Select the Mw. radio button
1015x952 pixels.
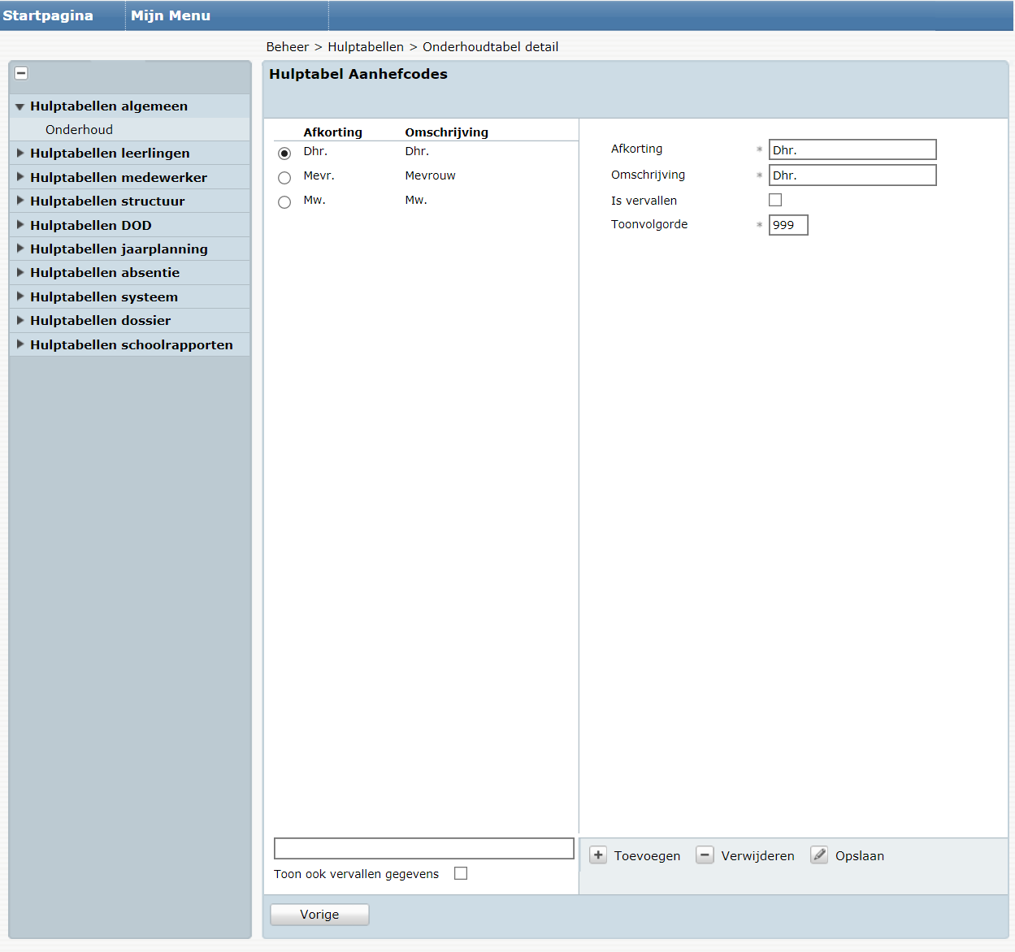click(x=284, y=202)
